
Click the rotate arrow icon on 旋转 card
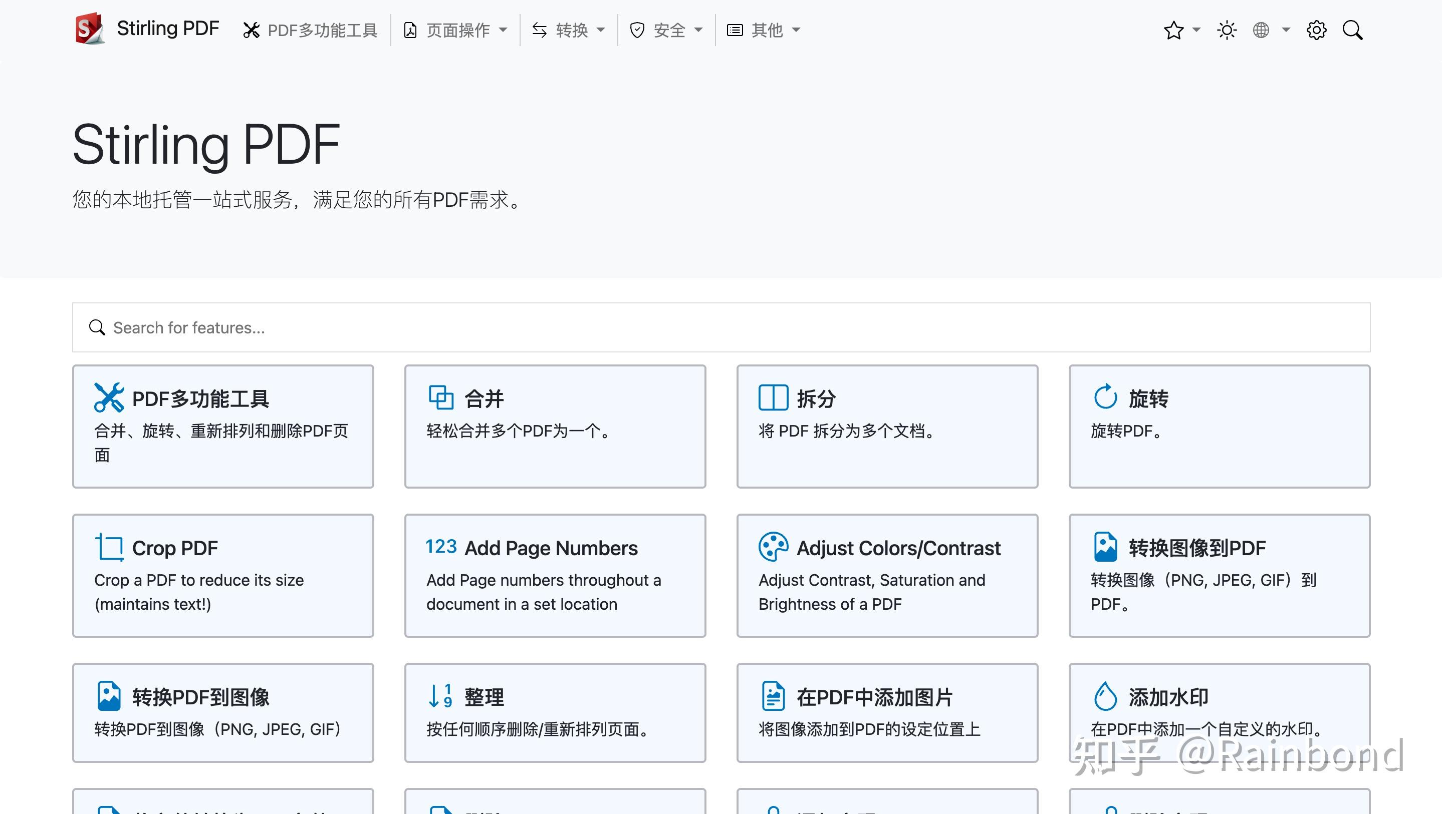(1105, 397)
